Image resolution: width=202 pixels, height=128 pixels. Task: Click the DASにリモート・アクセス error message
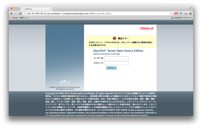click(x=120, y=44)
